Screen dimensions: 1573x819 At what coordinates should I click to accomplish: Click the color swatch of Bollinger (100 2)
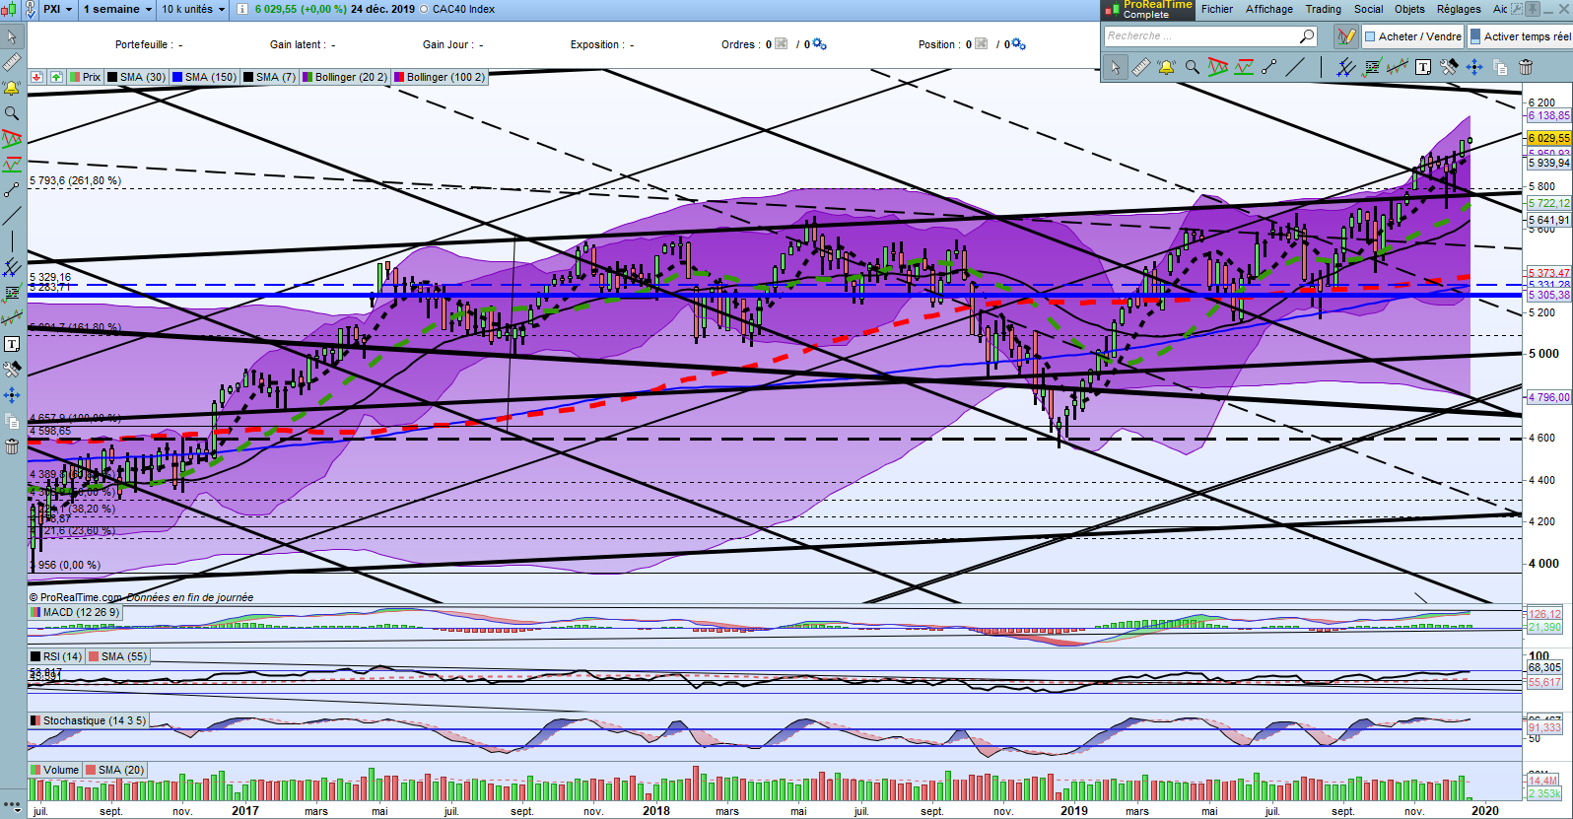(x=399, y=77)
